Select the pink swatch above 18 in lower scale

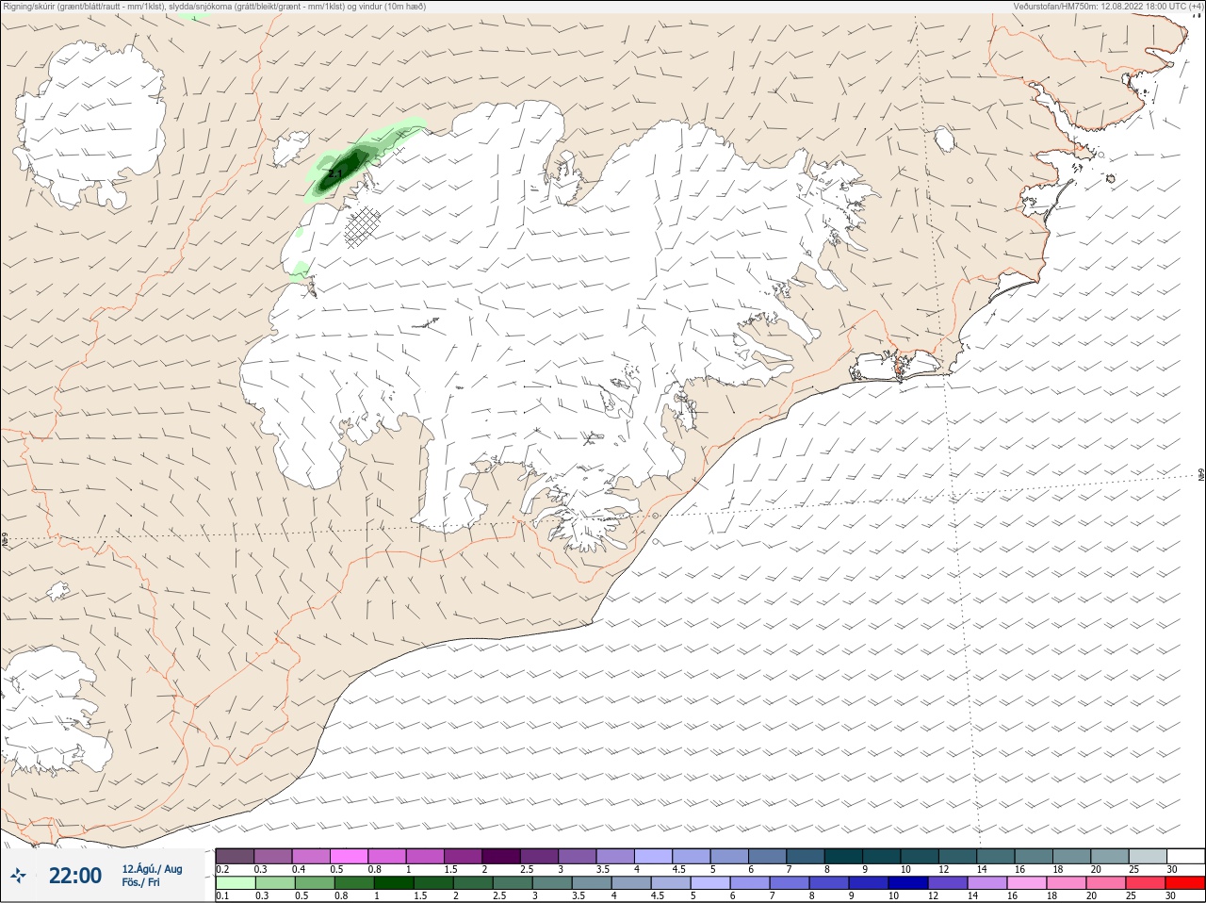click(1067, 882)
